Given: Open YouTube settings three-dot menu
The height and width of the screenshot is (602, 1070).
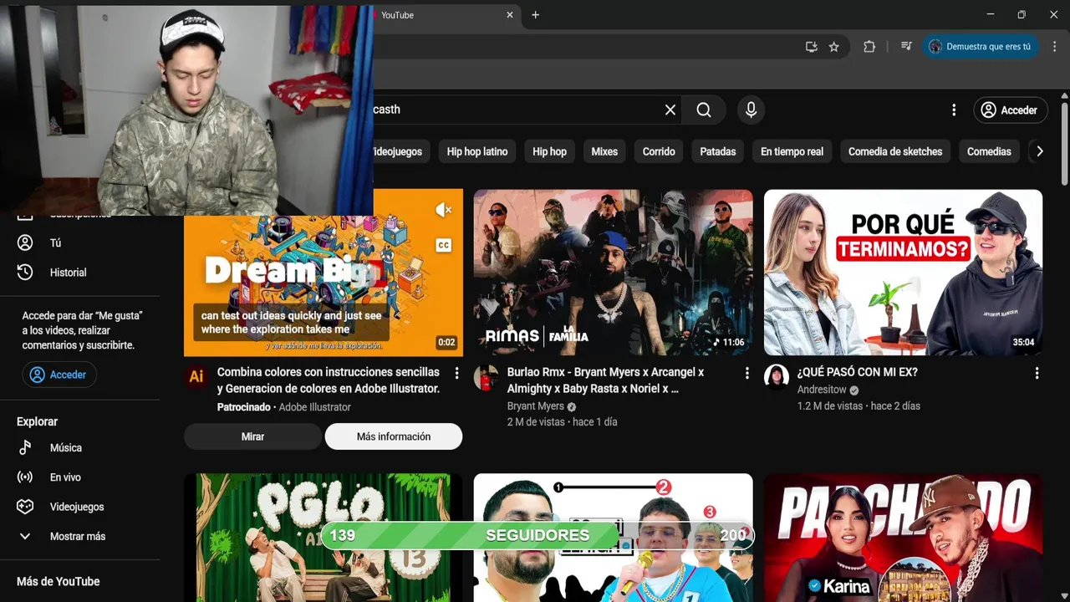Looking at the screenshot, I should point(954,110).
